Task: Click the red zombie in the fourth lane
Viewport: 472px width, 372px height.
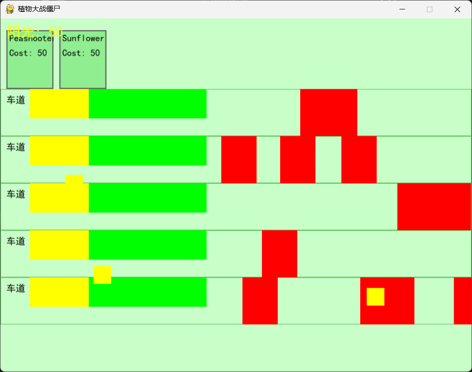Action: [x=280, y=254]
